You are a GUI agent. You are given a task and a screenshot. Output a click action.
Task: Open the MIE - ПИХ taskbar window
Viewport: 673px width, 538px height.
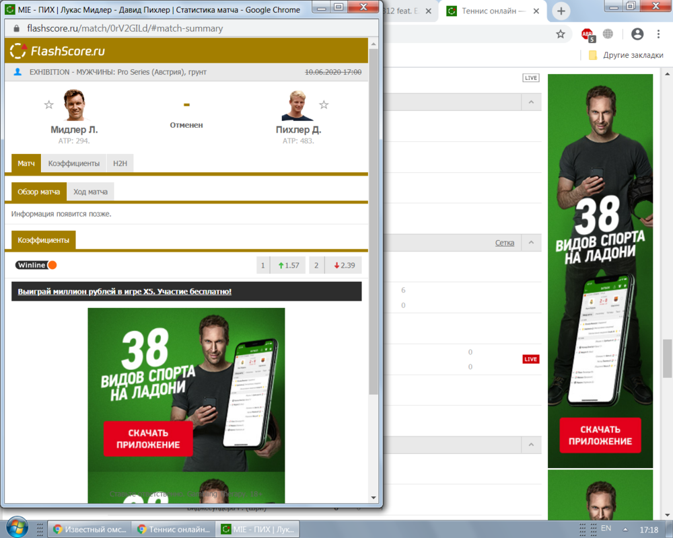pyautogui.click(x=257, y=529)
